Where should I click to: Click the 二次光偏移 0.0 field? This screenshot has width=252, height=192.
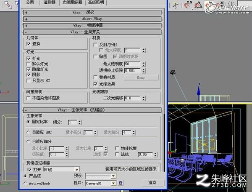pos(132,98)
